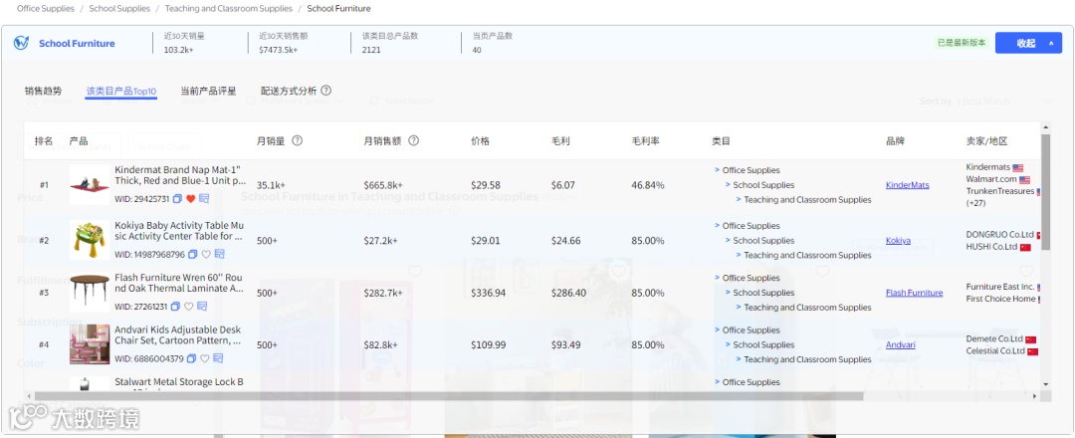Image resolution: width=1075 pixels, height=438 pixels.
Task: Click the 46.84% margin rate value
Action: point(648,185)
